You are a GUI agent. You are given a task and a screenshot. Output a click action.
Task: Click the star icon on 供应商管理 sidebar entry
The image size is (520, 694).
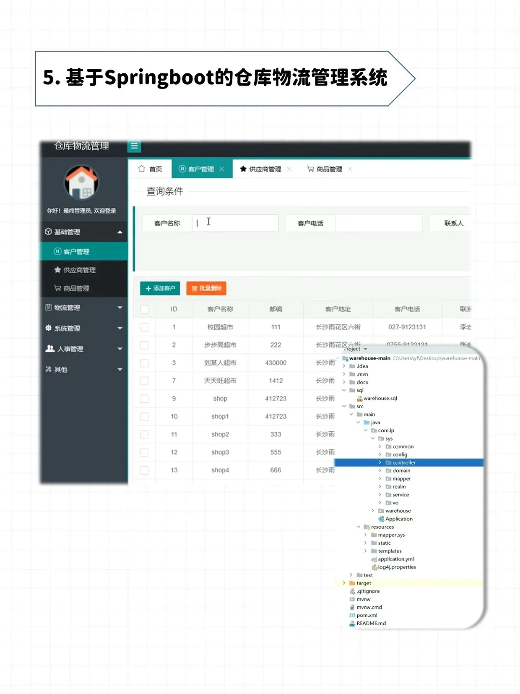(58, 270)
